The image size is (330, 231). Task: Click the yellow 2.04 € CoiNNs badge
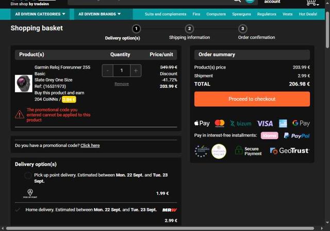pos(69,100)
